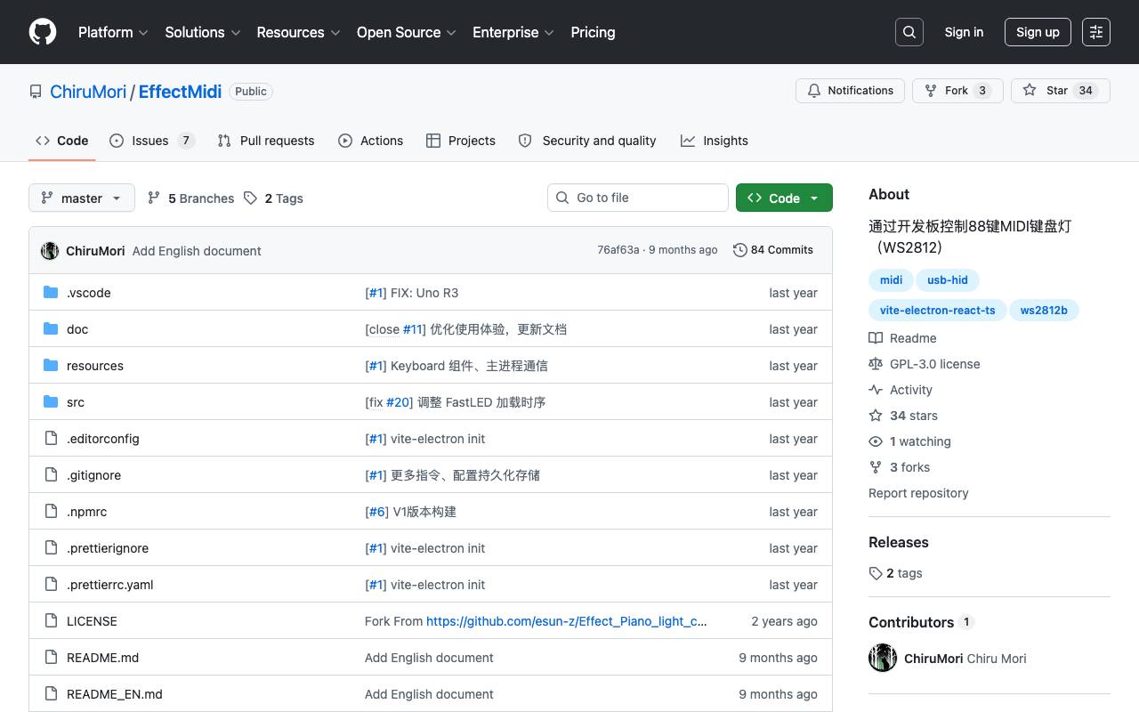Switch to the Insights tab
The height and width of the screenshot is (712, 1139).
point(715,141)
